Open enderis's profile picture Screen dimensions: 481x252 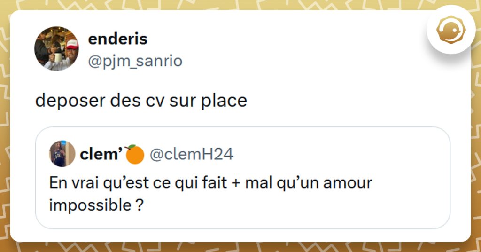[56, 48]
